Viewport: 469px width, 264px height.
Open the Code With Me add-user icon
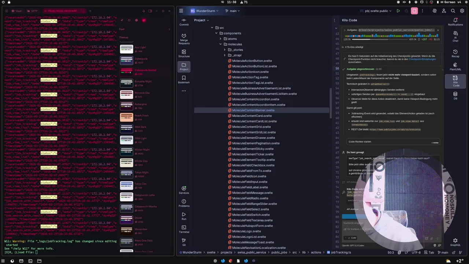pyautogui.click(x=444, y=11)
